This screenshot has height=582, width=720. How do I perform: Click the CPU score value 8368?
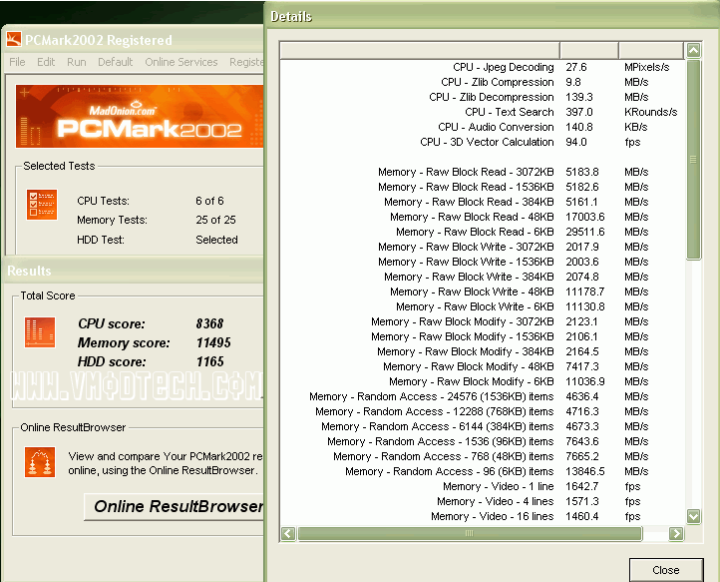[209, 323]
